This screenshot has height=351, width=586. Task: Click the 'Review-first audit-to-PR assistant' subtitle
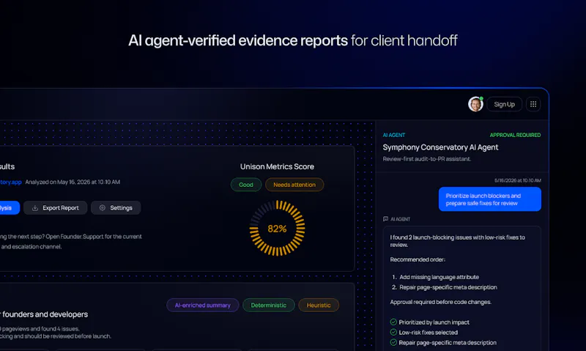[x=427, y=159]
